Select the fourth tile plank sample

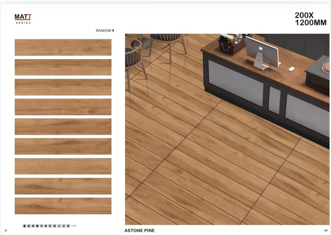tap(63, 107)
